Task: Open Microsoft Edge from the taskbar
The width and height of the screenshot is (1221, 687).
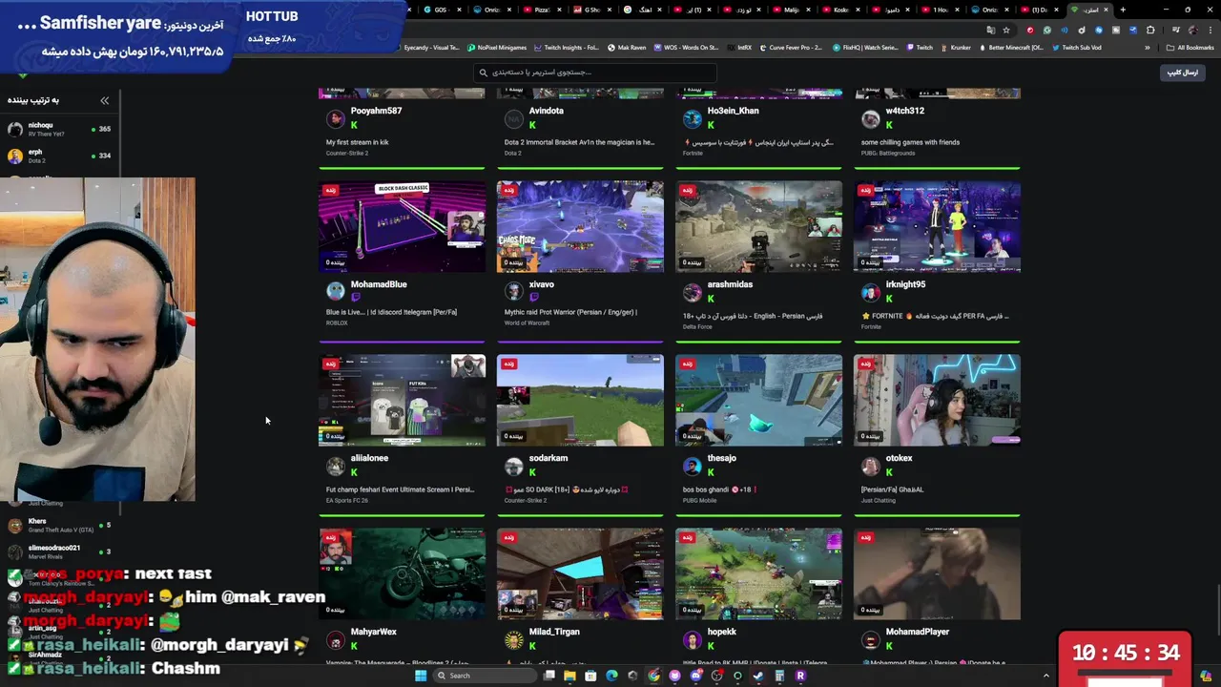Action: pyautogui.click(x=611, y=676)
